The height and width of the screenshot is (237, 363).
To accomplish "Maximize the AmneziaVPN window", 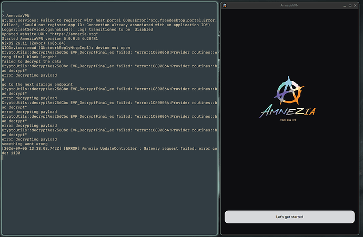I will (350, 6).
